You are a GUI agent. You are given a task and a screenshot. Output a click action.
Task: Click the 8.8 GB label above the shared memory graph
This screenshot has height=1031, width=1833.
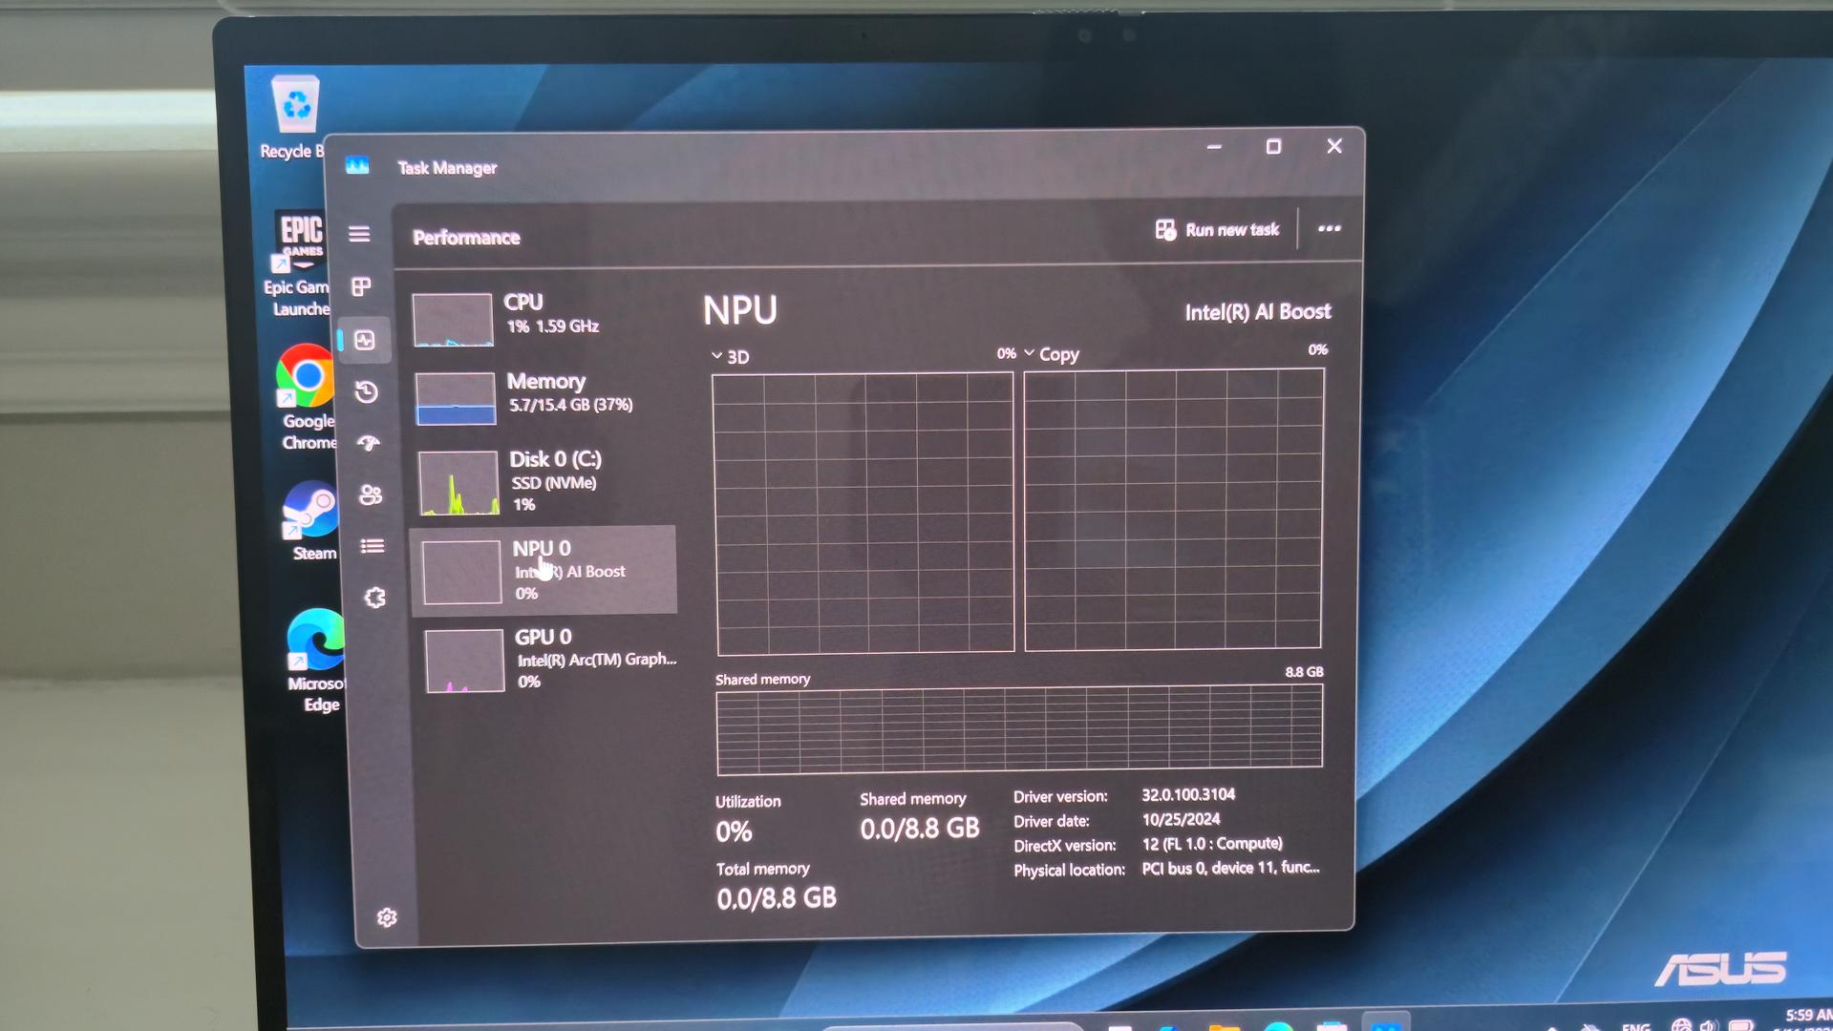(x=1304, y=672)
